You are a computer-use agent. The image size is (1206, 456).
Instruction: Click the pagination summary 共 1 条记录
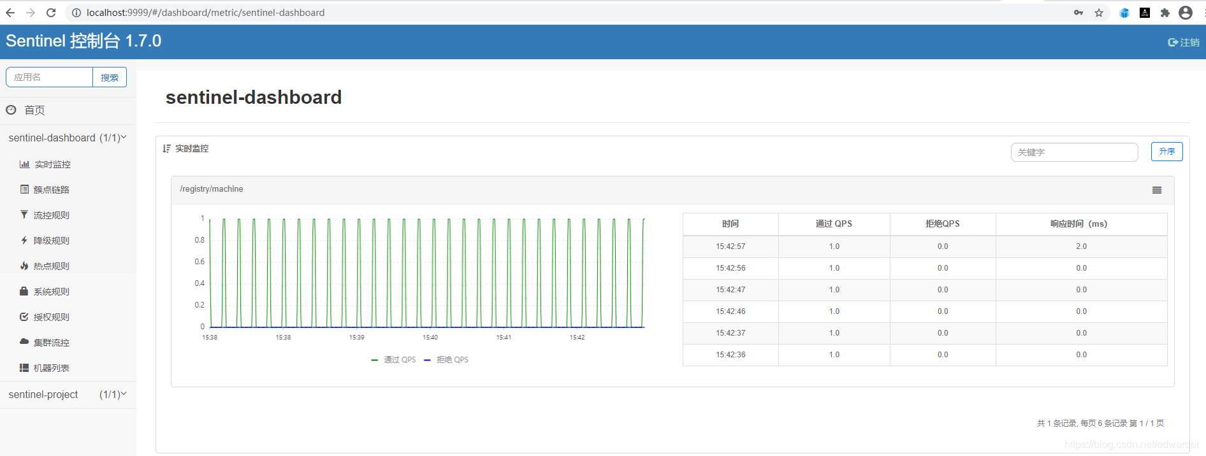1100,423
